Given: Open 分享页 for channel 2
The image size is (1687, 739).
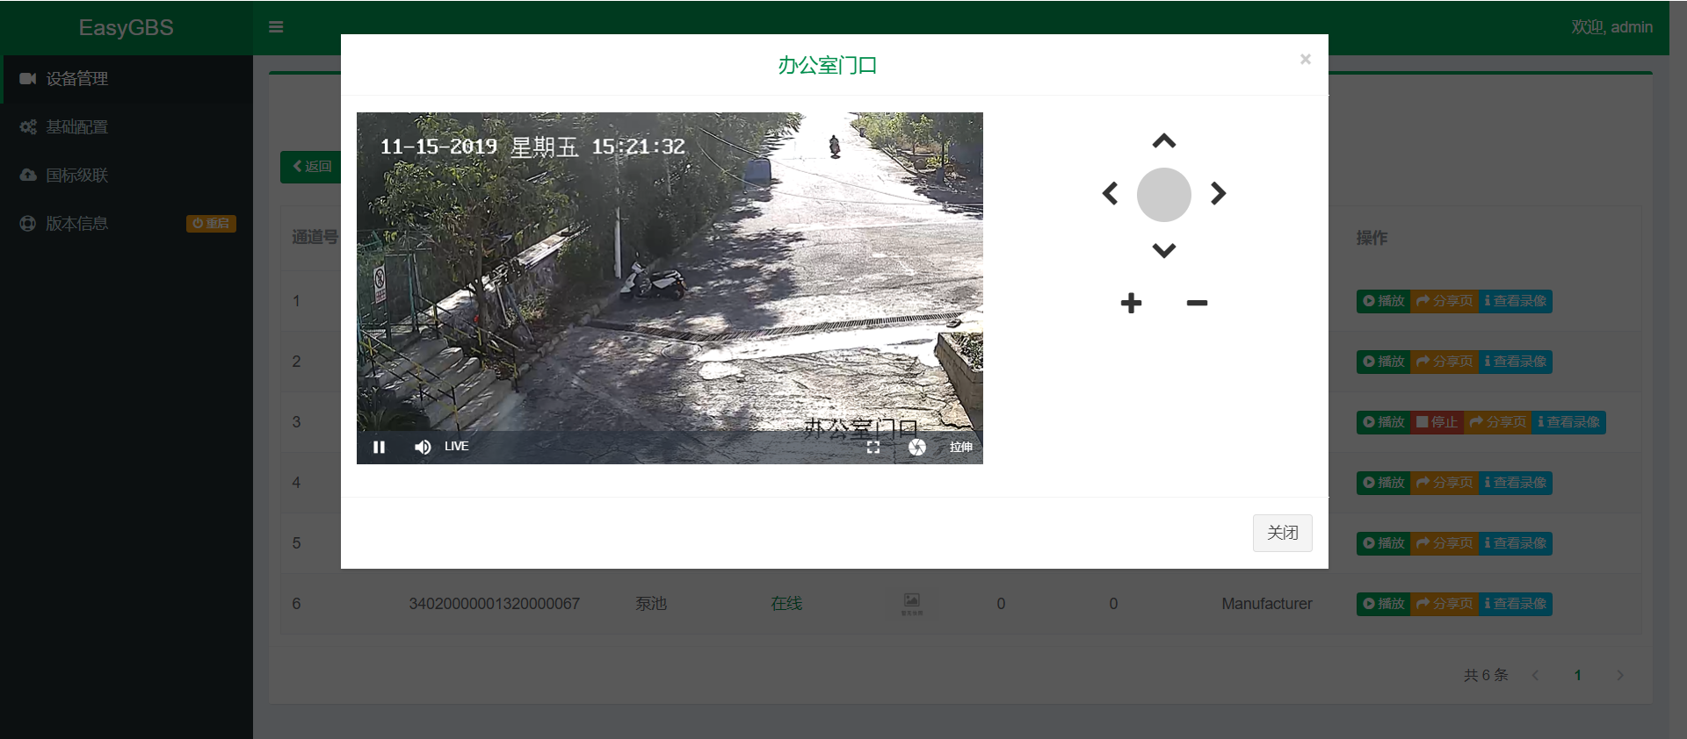Looking at the screenshot, I should tap(1444, 362).
